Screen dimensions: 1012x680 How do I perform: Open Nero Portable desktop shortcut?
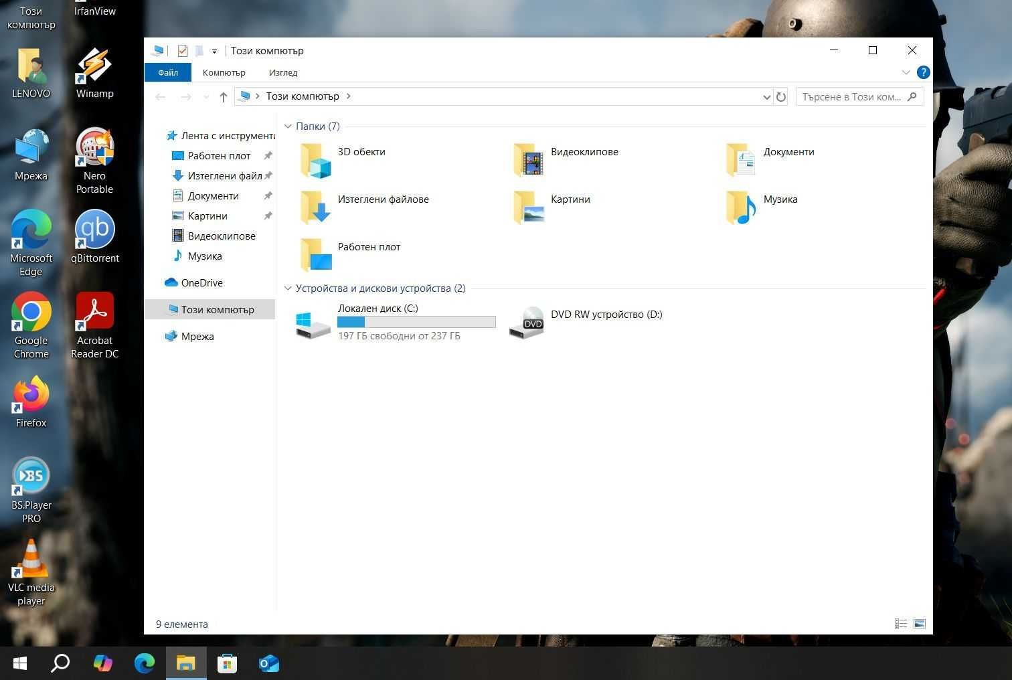[94, 161]
